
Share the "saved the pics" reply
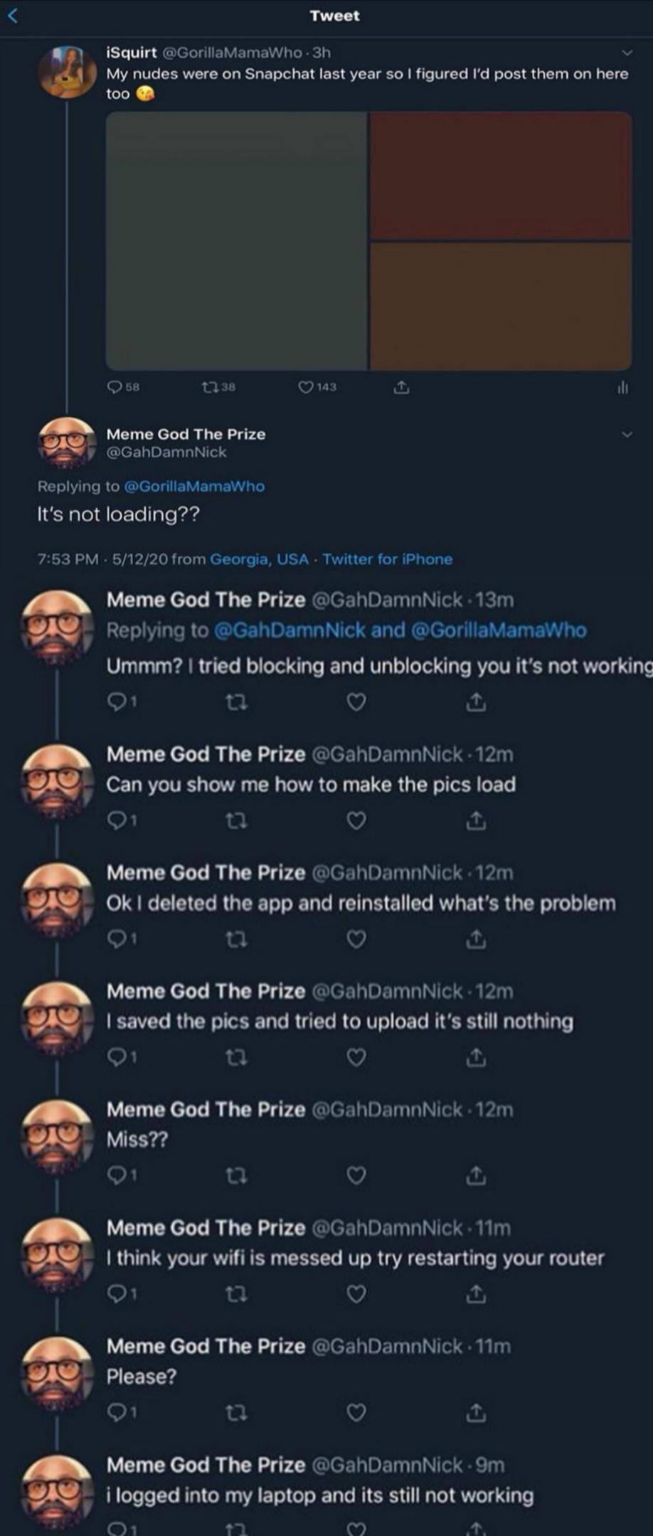(476, 1058)
